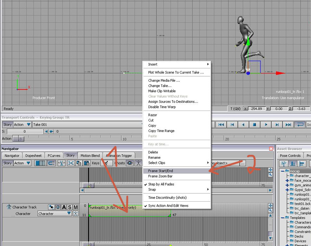Screen dimensions: 311x246
Task: Toggle the loop playback button
Action: [x=300, y=125]
